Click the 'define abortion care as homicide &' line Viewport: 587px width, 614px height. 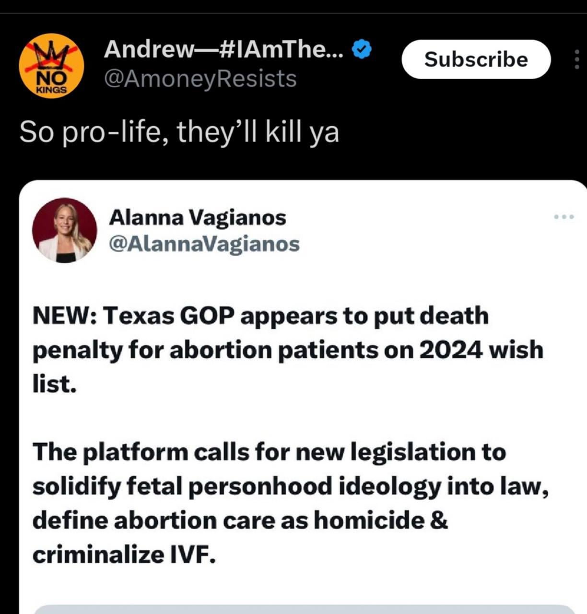pyautogui.click(x=240, y=520)
